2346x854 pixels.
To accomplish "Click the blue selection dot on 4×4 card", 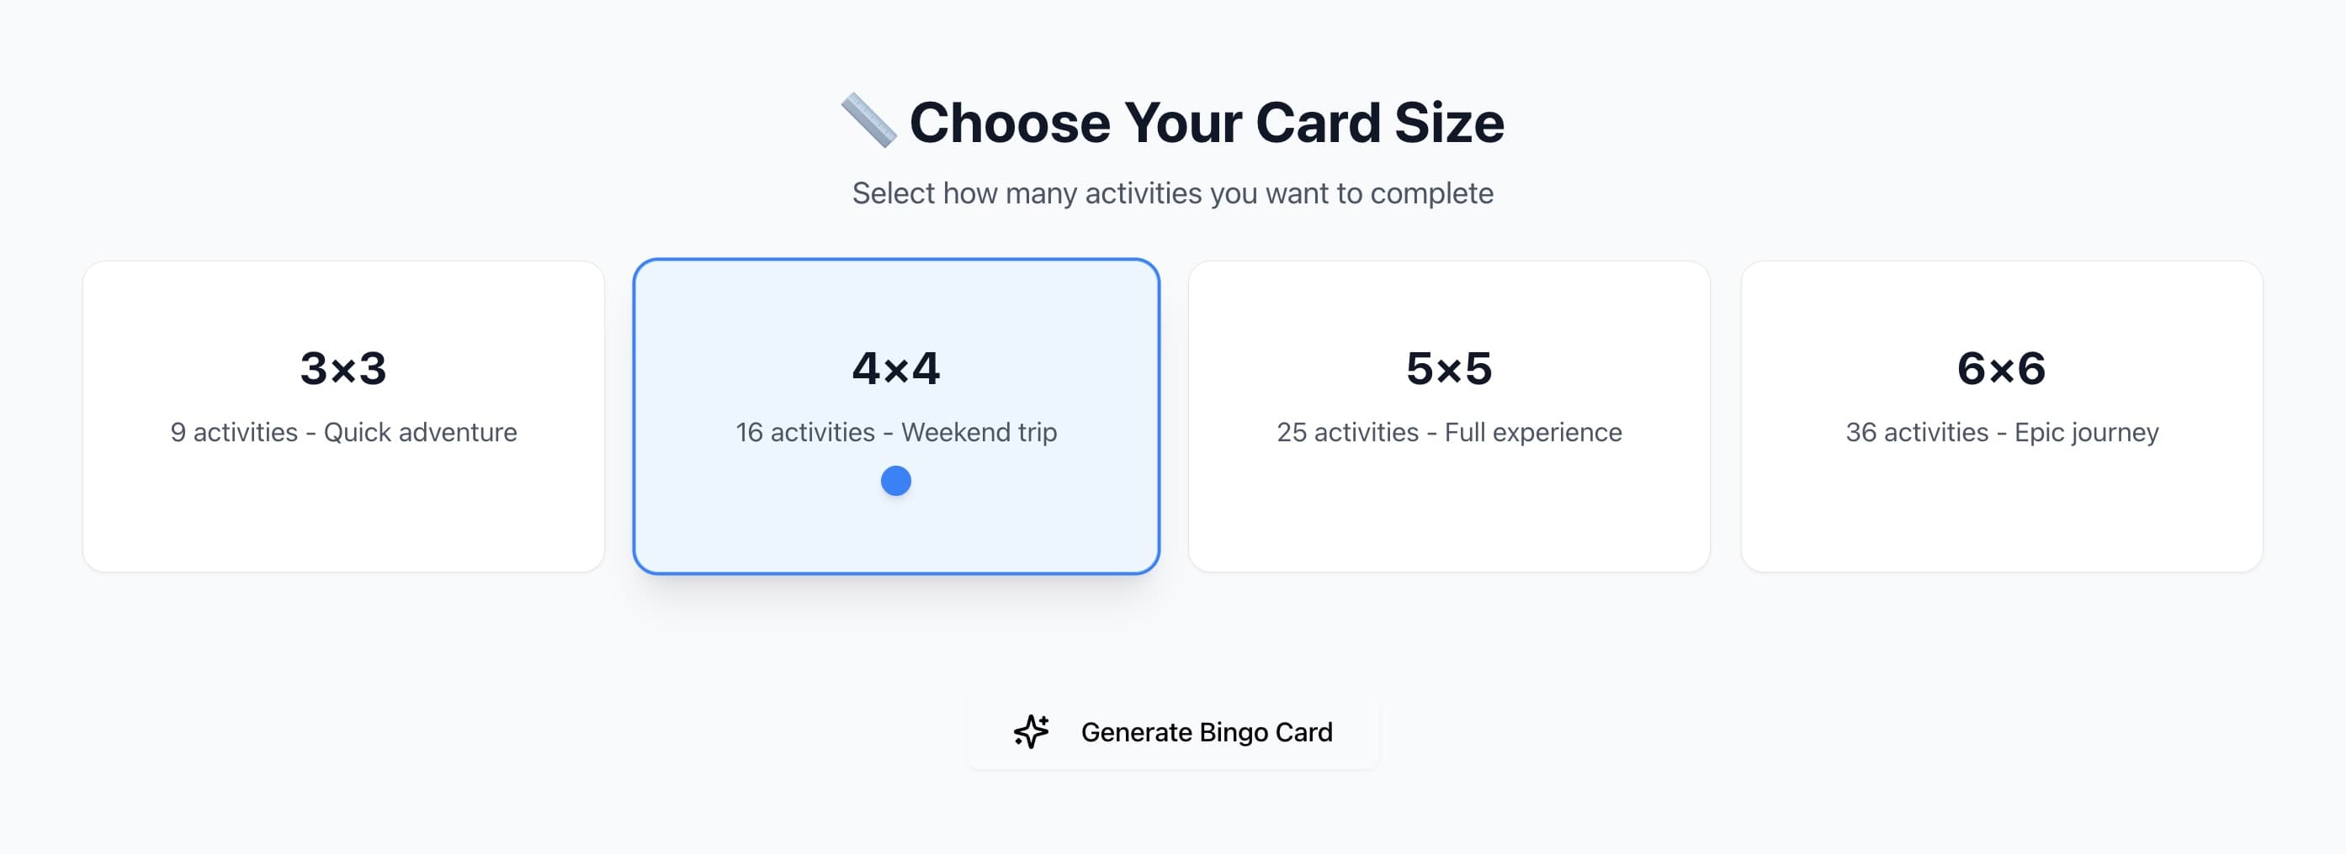I will [x=895, y=479].
